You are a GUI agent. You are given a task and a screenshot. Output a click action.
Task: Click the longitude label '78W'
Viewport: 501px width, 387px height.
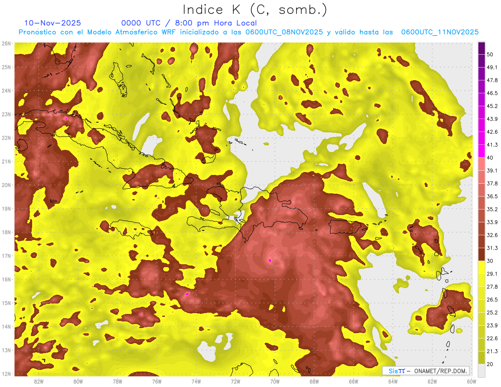[x=117, y=381]
